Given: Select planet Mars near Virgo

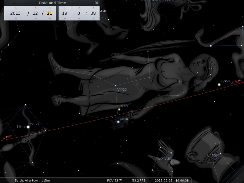Looking at the screenshot, I should click(x=119, y=109).
